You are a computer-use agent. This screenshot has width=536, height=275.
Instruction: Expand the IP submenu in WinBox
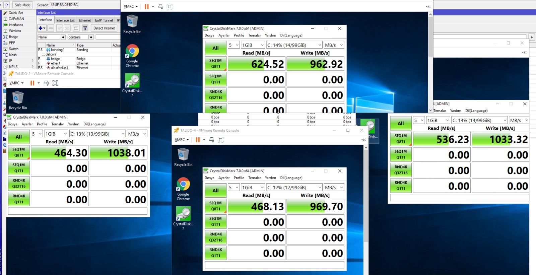[19, 61]
